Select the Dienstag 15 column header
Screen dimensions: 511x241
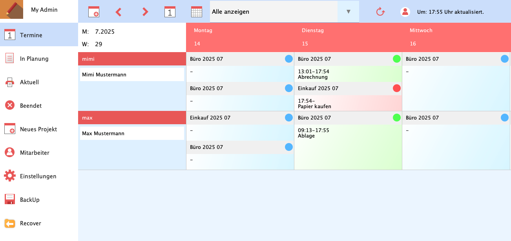[x=348, y=37]
